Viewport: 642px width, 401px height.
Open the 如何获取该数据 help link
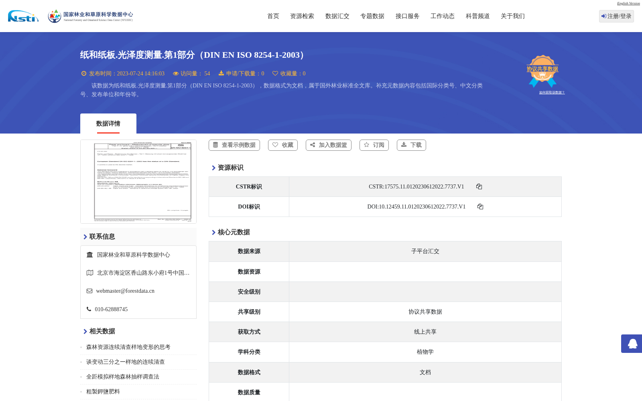pyautogui.click(x=552, y=93)
